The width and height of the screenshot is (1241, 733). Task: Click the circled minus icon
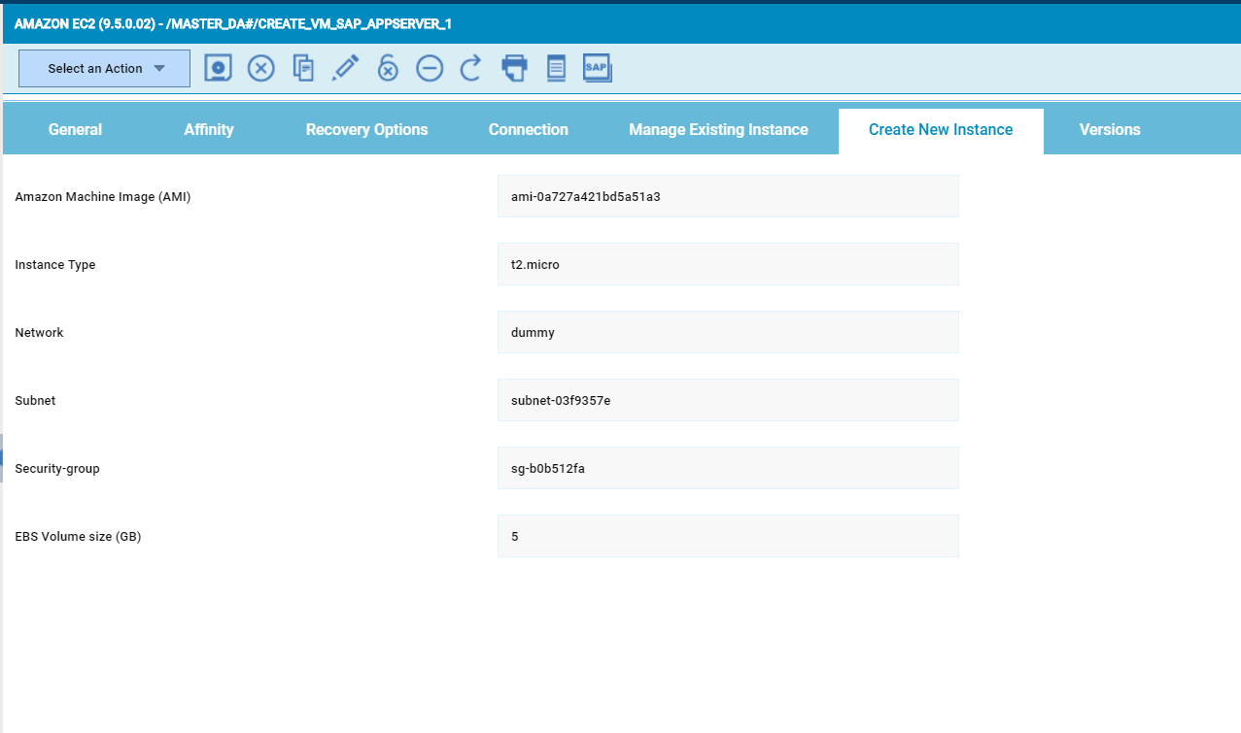pyautogui.click(x=430, y=68)
